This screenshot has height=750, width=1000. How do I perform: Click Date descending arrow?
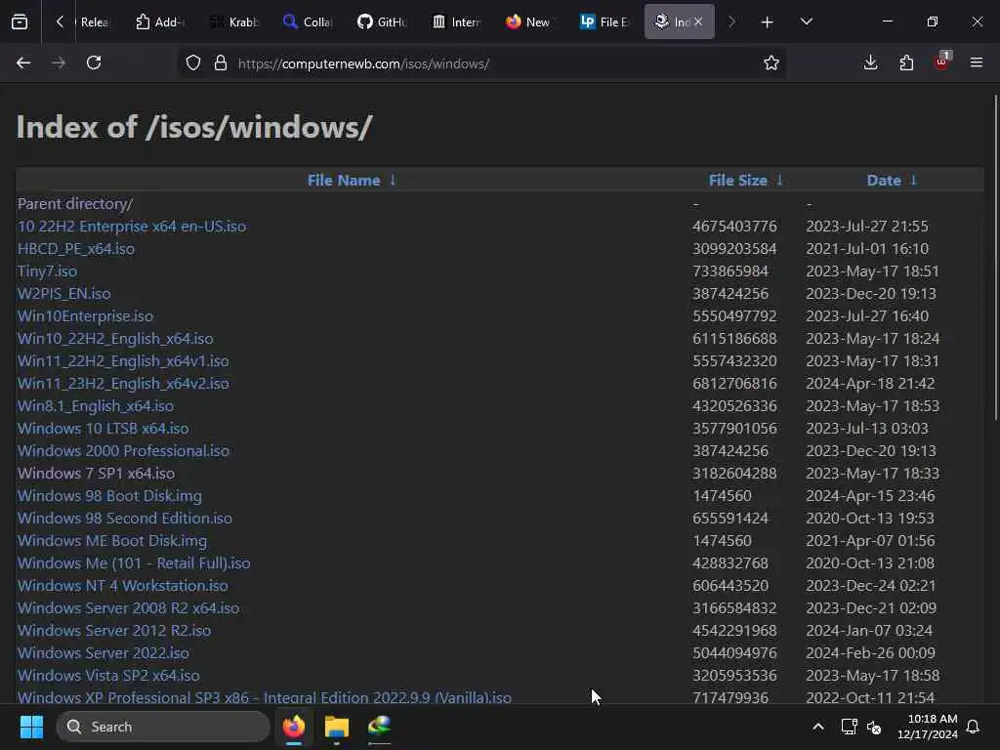[913, 181]
